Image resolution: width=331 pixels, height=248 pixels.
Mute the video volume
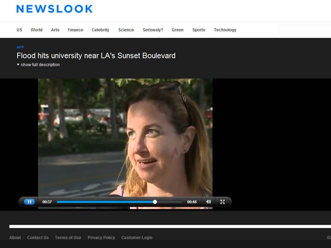tap(208, 202)
